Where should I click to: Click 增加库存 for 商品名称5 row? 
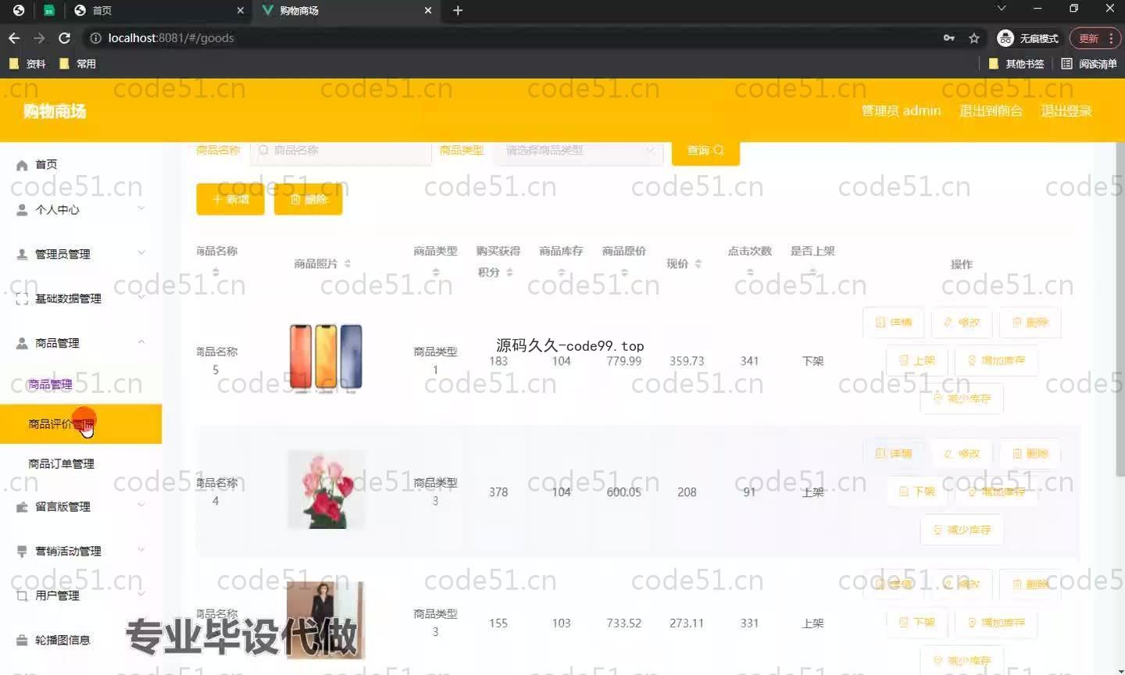pos(996,360)
